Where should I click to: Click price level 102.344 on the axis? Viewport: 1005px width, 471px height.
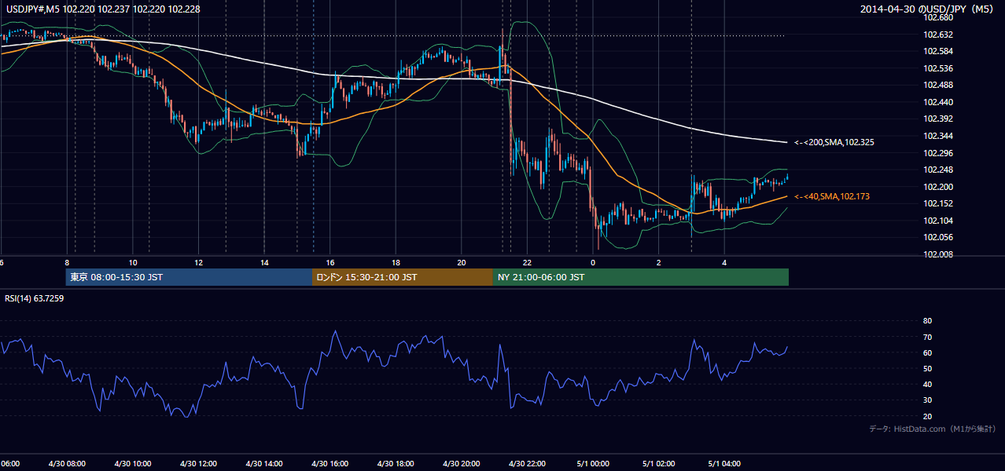tap(937, 136)
